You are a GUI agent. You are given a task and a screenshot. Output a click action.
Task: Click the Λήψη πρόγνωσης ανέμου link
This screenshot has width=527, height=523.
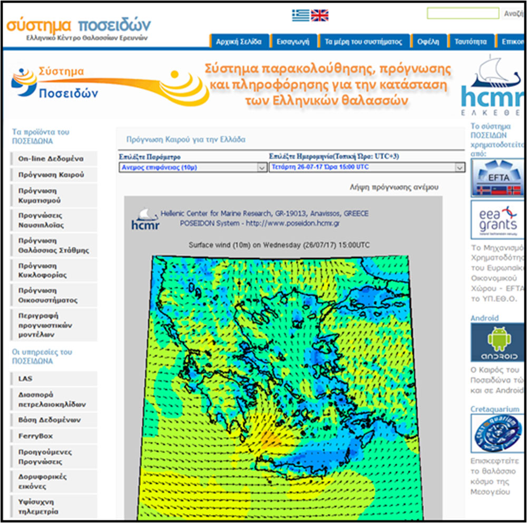[x=394, y=187]
